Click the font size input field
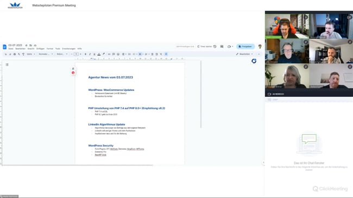Image resolution: width=353 pixels, height=198 pixels. coord(76,54)
